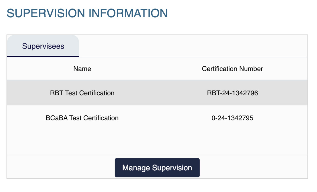Click footer area left of Manage Supervision
Image resolution: width=317 pixels, height=192 pixels.
click(x=61, y=167)
